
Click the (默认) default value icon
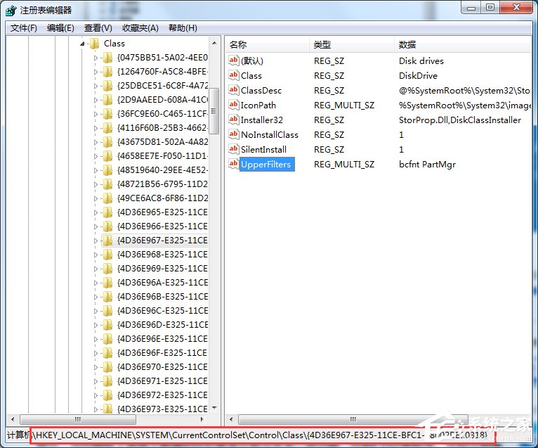pyautogui.click(x=234, y=60)
